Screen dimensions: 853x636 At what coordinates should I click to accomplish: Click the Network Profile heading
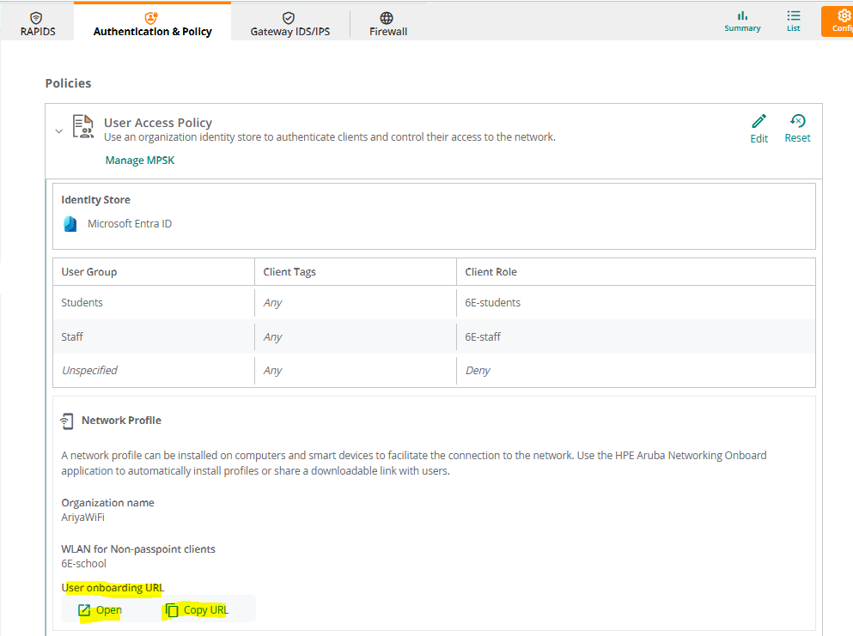(x=121, y=421)
